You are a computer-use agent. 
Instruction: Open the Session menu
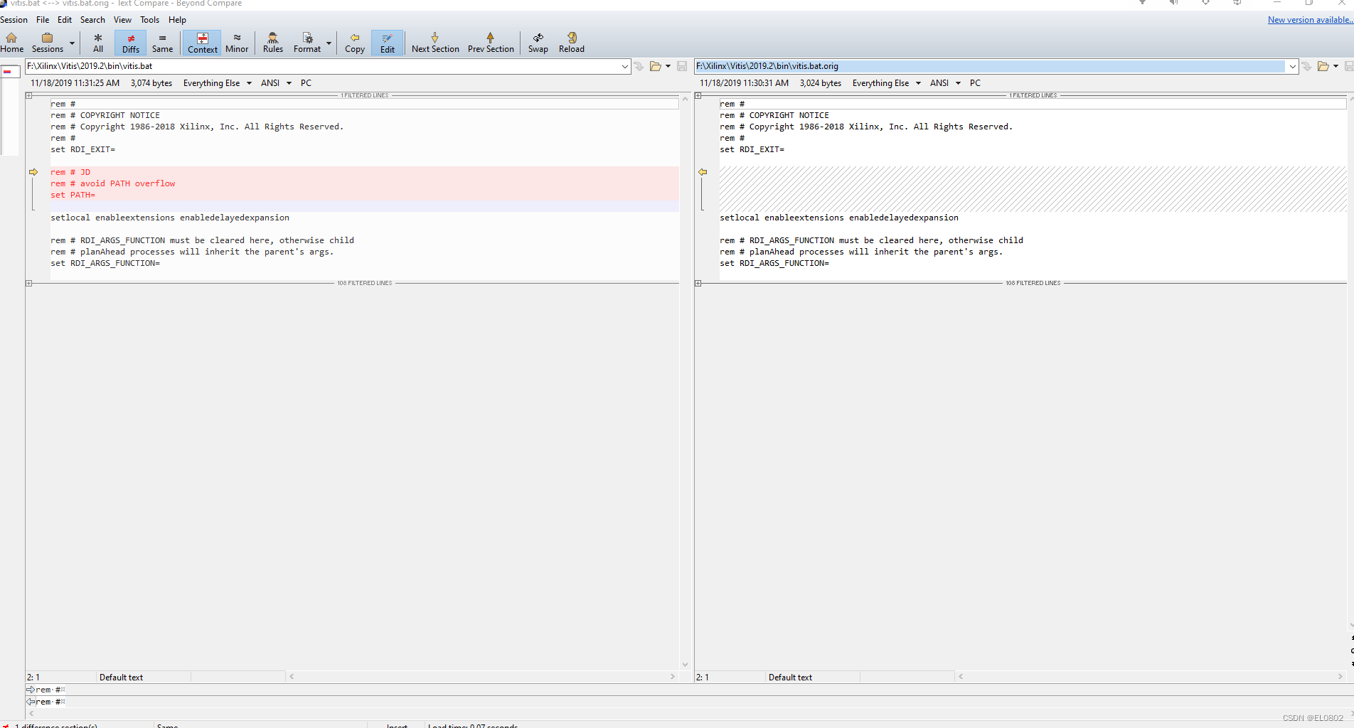[14, 19]
